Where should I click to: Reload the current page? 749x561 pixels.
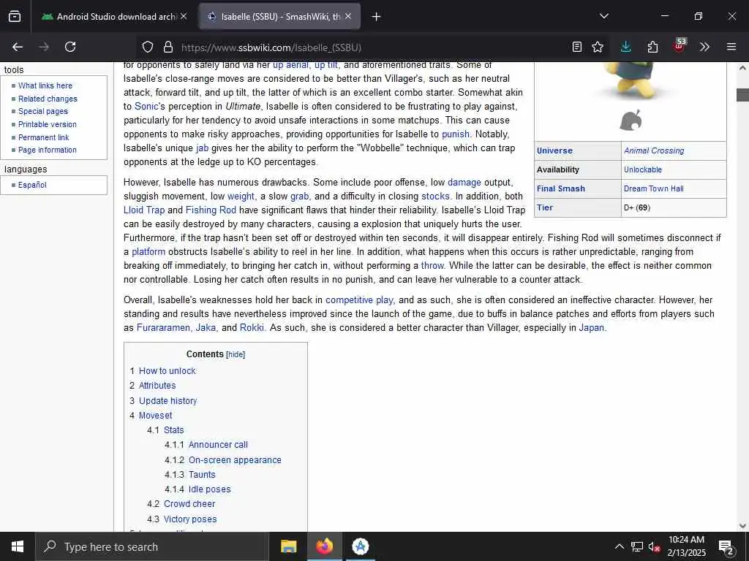(x=70, y=47)
